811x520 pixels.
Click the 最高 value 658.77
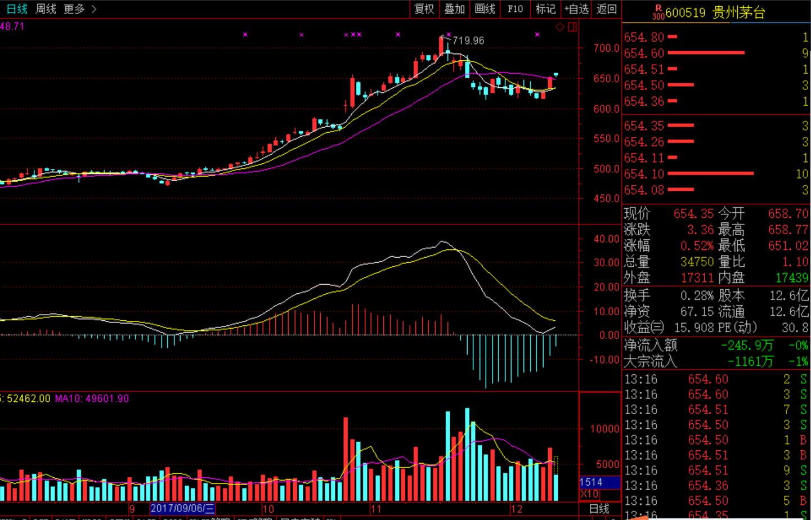click(x=788, y=230)
